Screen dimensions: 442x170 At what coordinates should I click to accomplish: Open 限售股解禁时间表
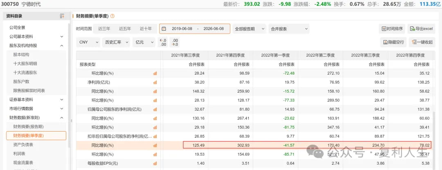(29, 91)
